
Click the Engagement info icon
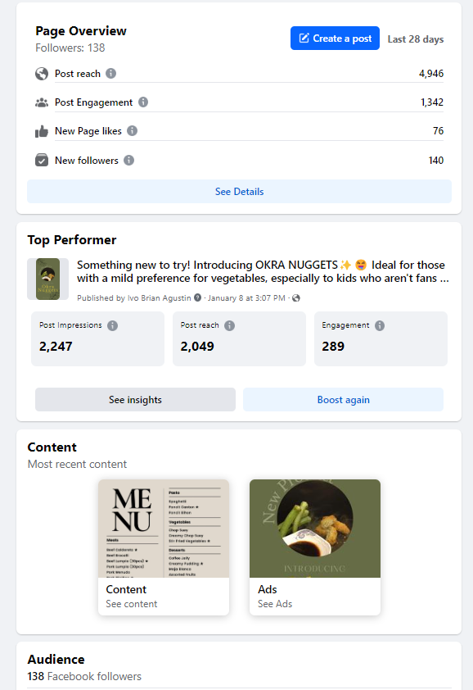[380, 325]
